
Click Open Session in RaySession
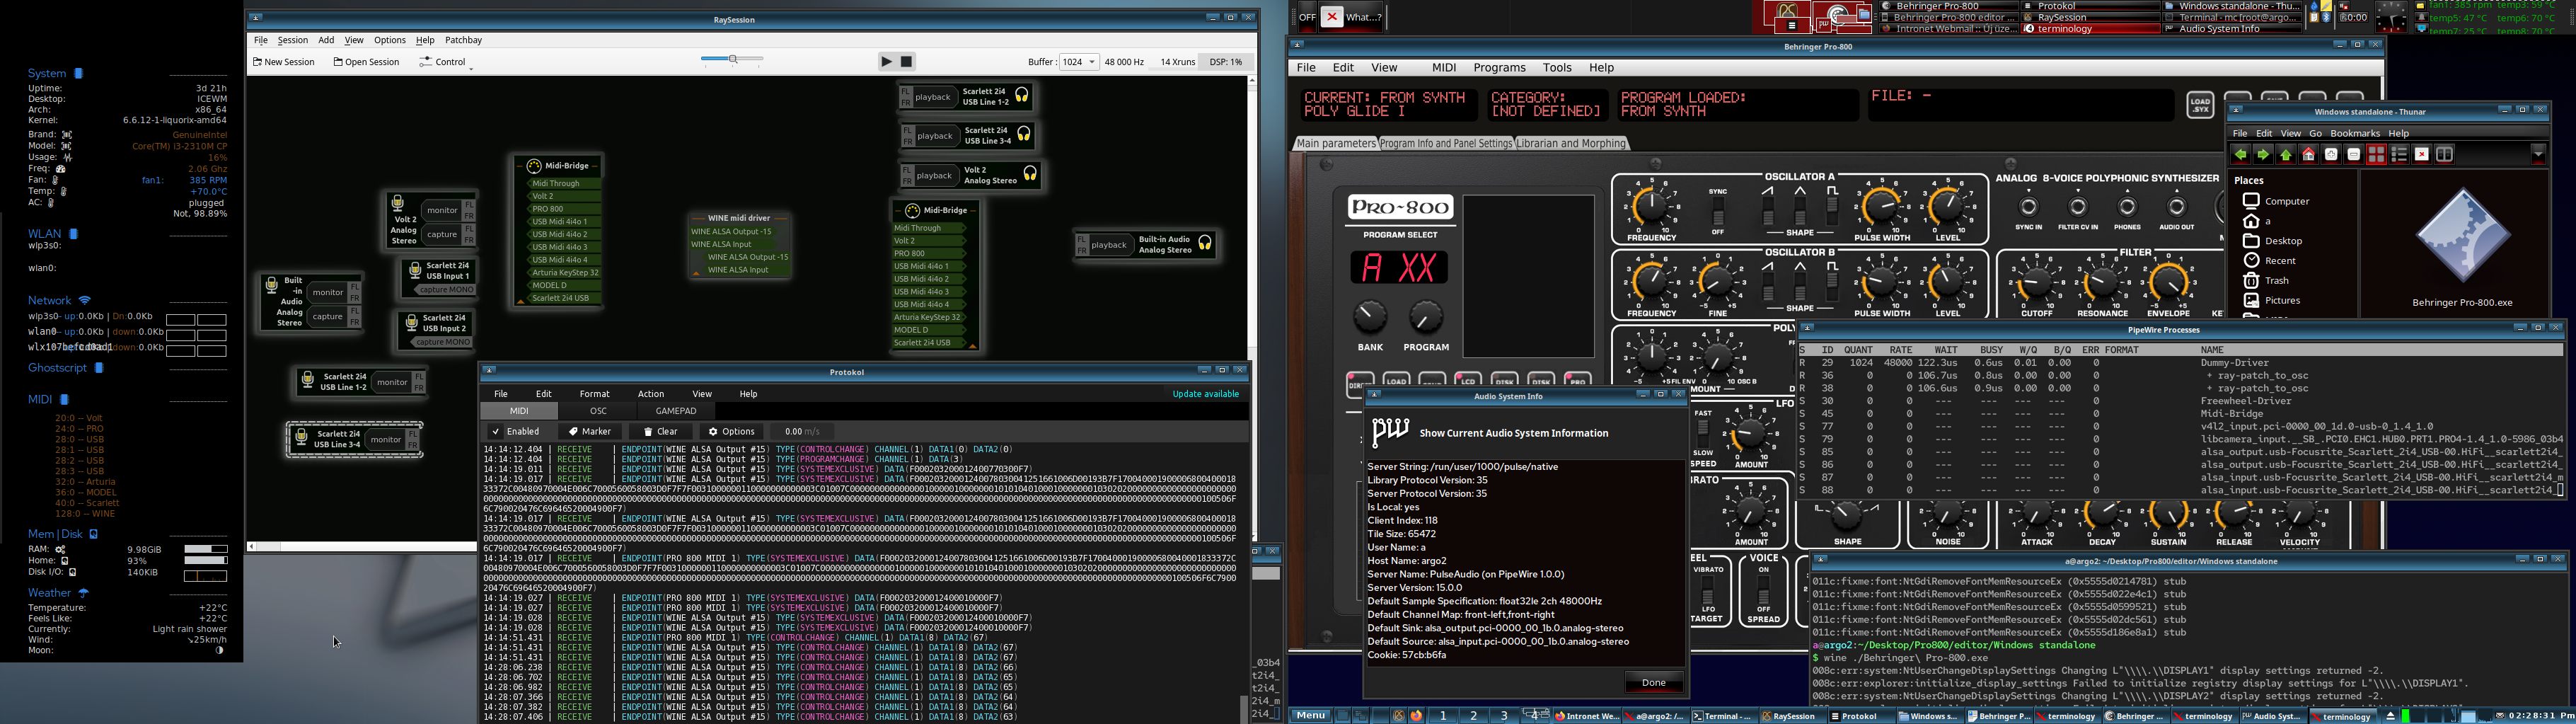pyautogui.click(x=366, y=62)
